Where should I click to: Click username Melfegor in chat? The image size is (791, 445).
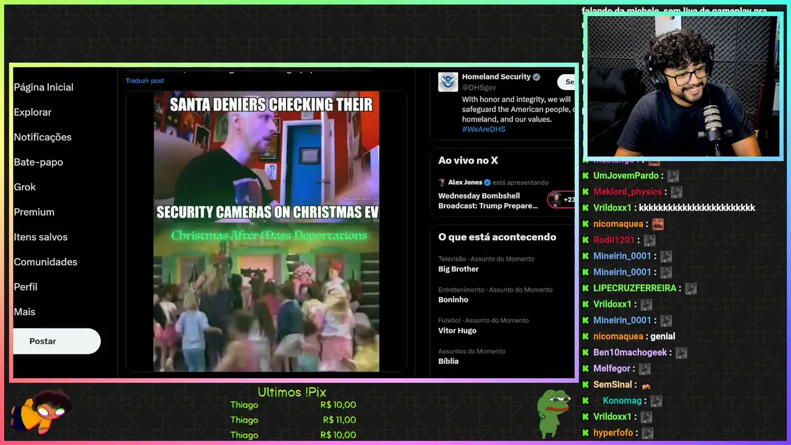[x=612, y=368]
